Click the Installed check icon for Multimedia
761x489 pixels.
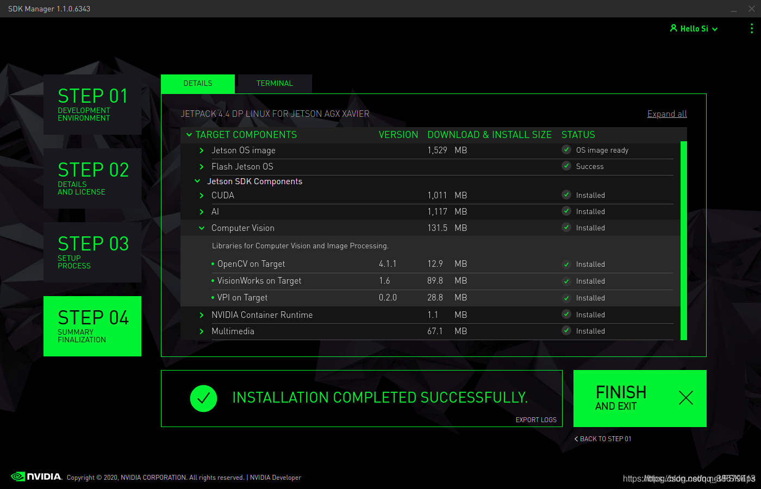[x=566, y=331]
